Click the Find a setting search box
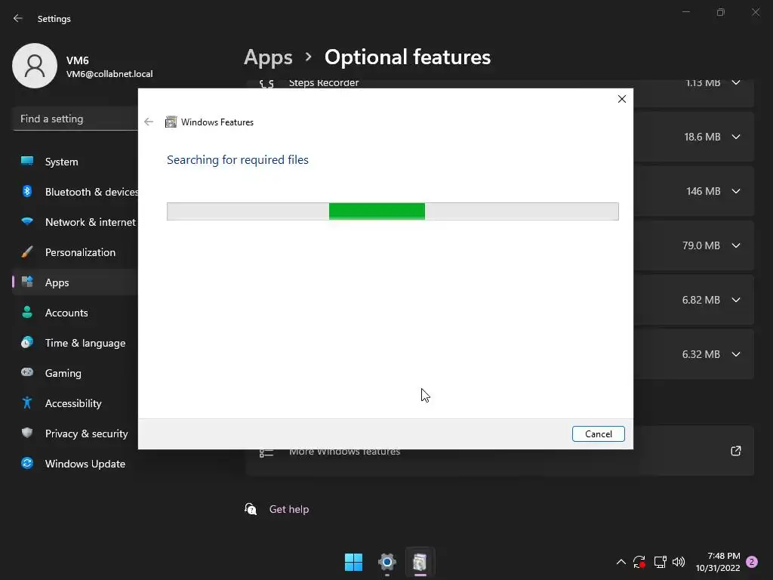The image size is (773, 580). [75, 119]
